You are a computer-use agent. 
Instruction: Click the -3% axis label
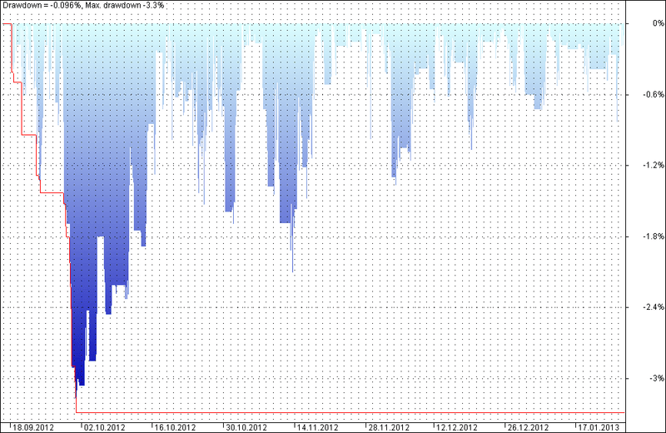coord(657,378)
